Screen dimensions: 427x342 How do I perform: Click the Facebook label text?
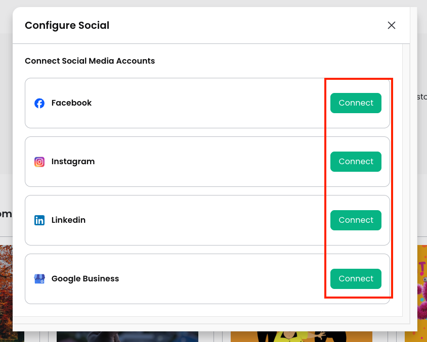(71, 103)
